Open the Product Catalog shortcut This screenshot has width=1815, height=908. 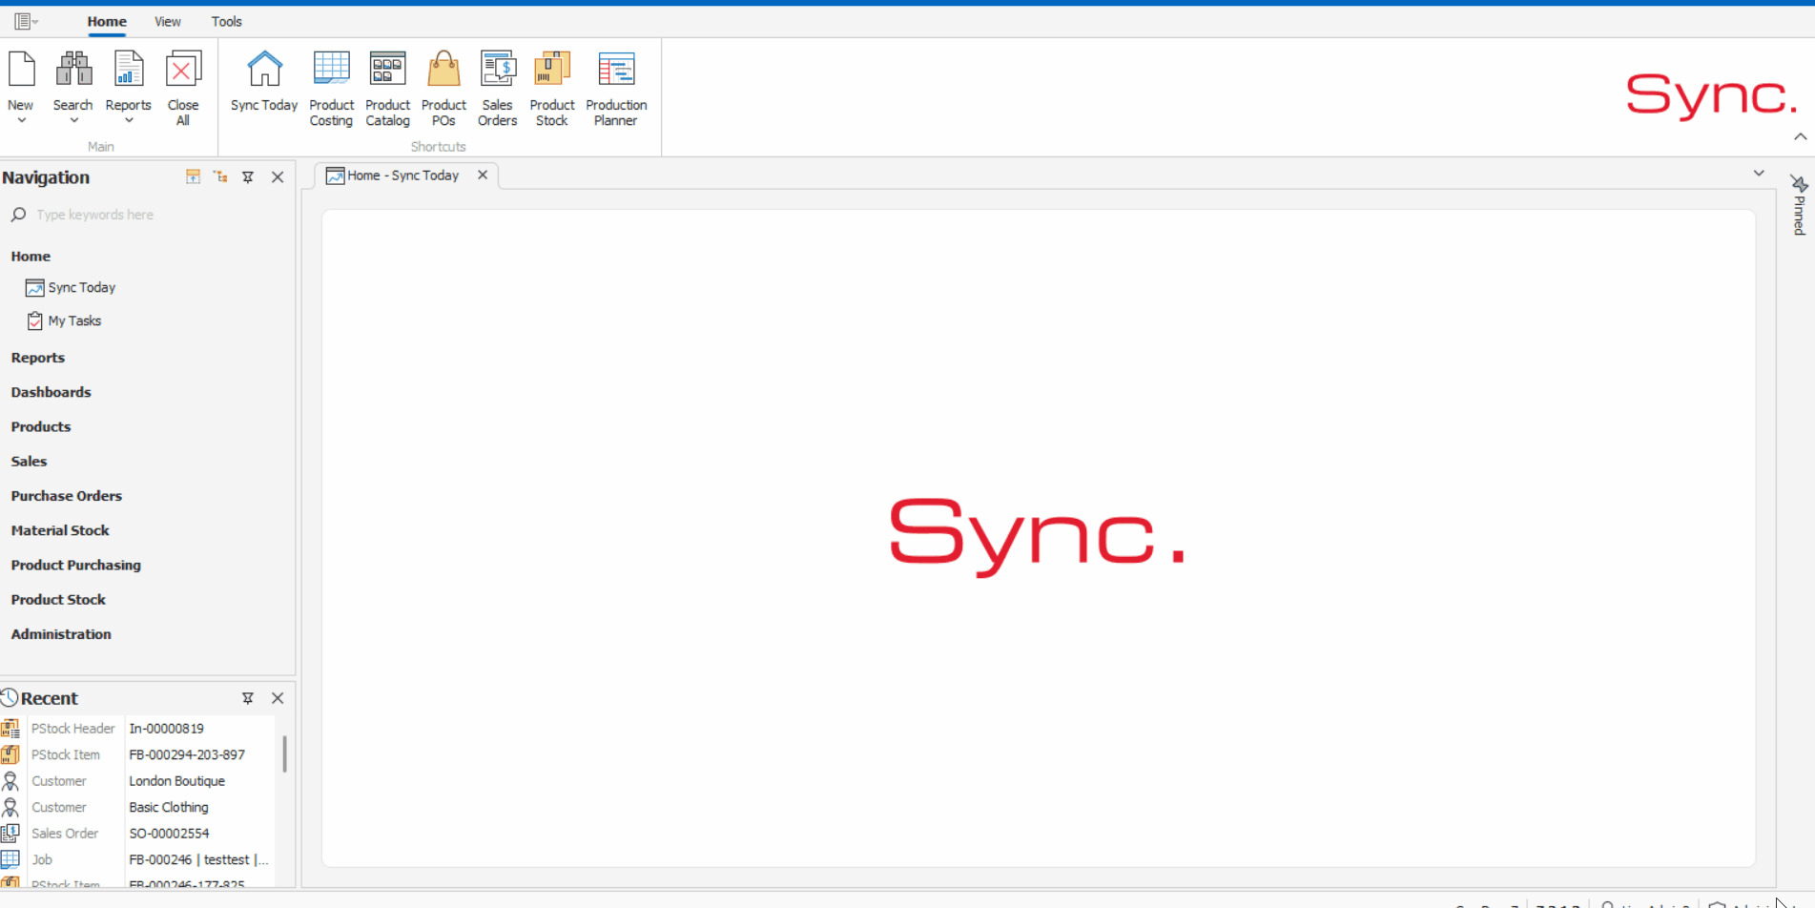[388, 88]
